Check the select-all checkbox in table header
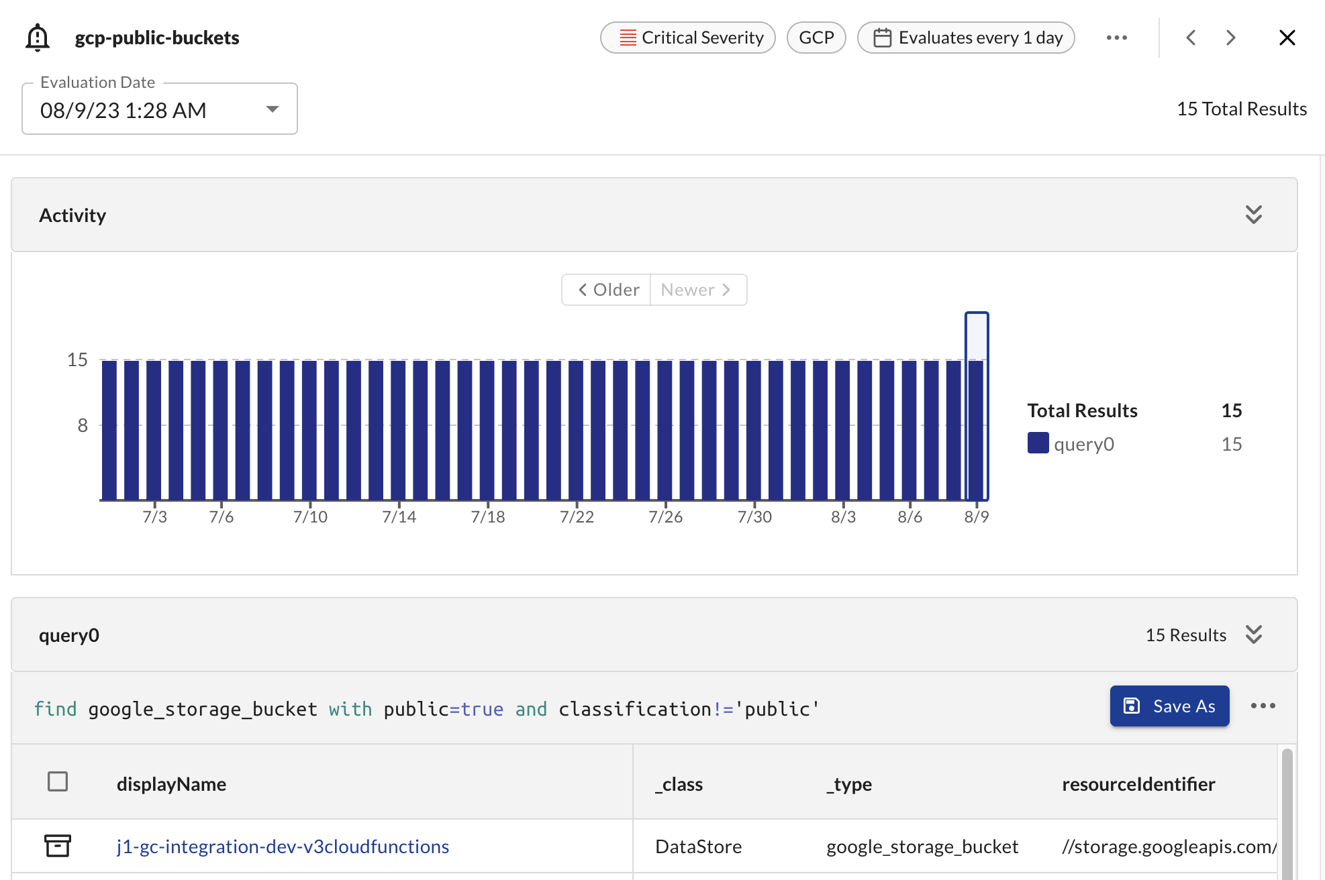The height and width of the screenshot is (880, 1325). (x=58, y=781)
